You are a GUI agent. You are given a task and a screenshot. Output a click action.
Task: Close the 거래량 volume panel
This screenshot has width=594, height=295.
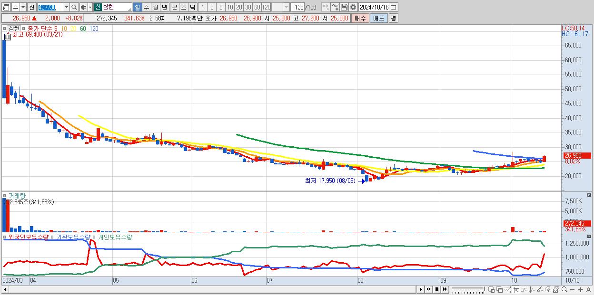[590, 195]
